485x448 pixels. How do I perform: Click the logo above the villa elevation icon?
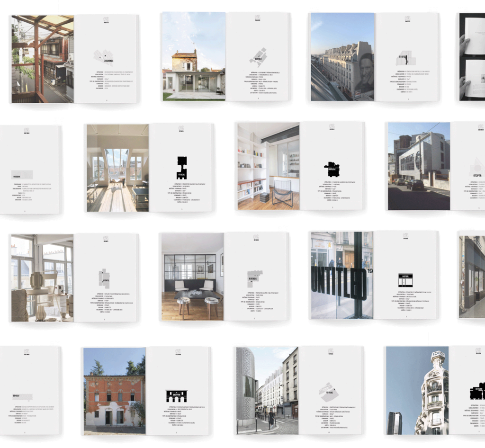coord(178,351)
